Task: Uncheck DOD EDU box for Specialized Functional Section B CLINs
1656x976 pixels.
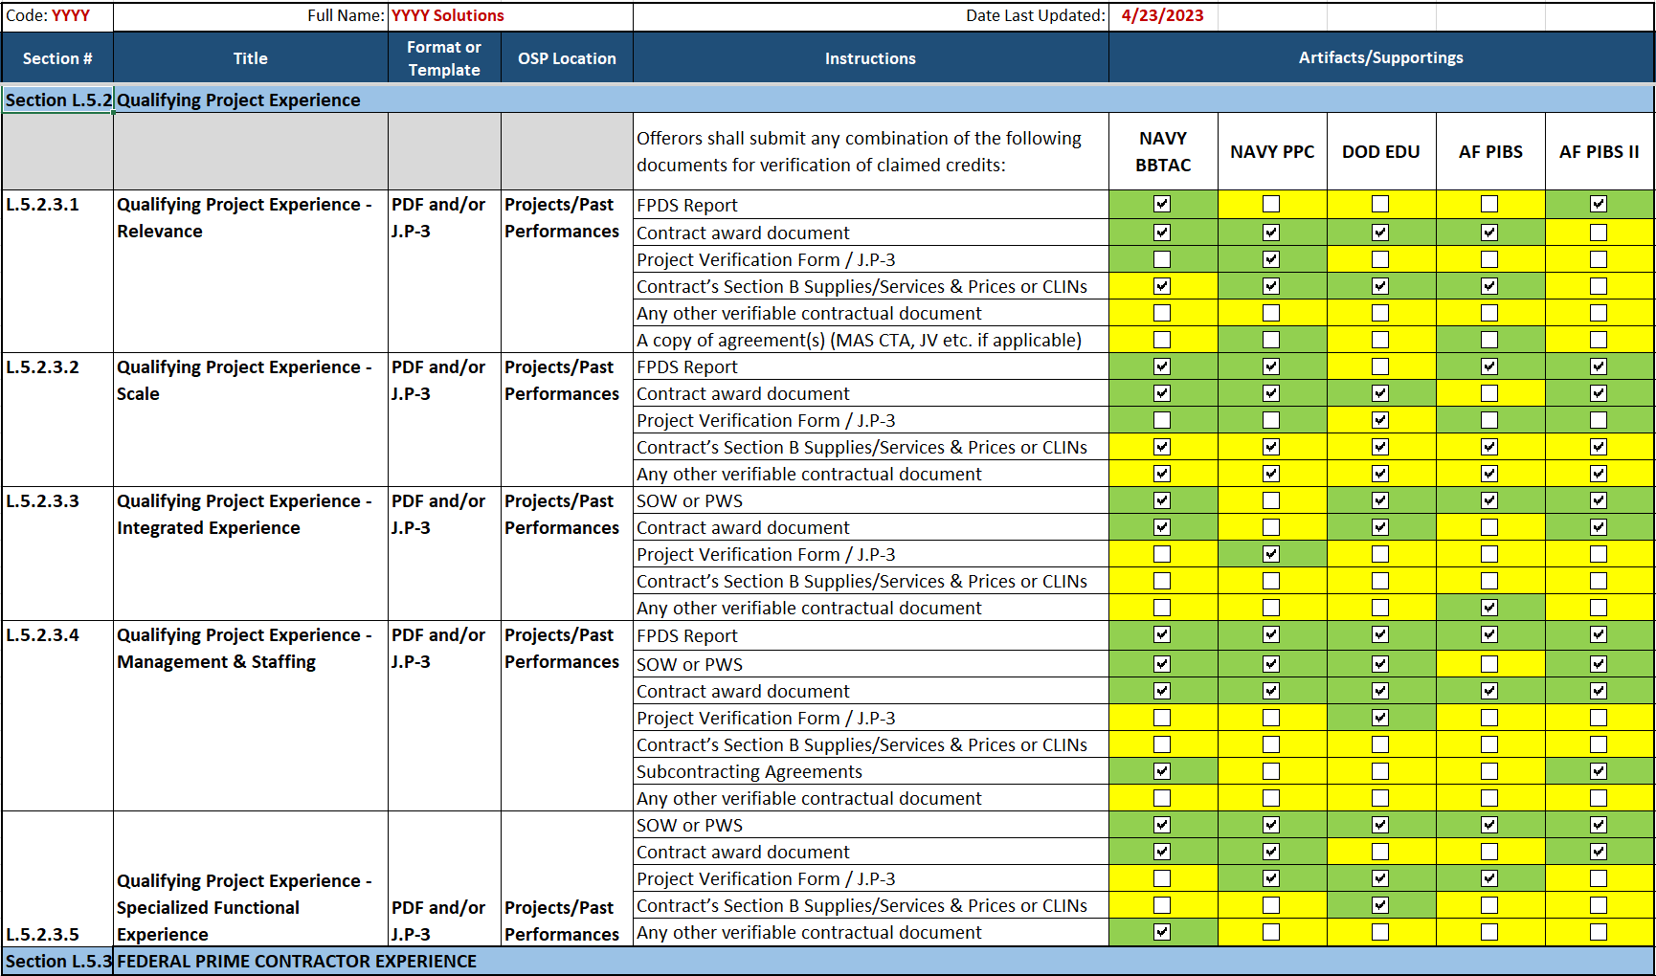Action: (1380, 905)
